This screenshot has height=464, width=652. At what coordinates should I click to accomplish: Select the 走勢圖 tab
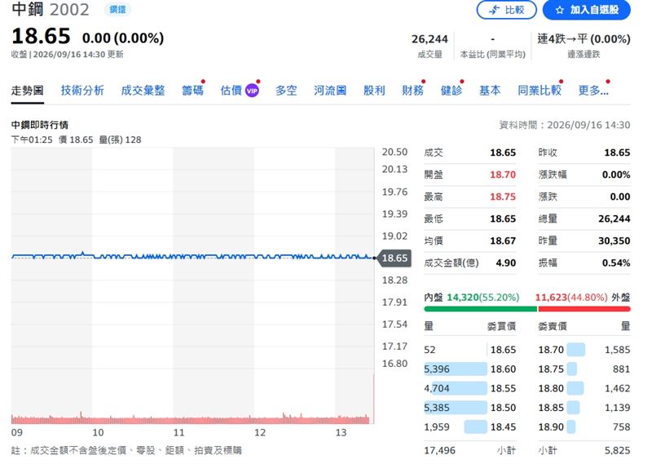(28, 91)
